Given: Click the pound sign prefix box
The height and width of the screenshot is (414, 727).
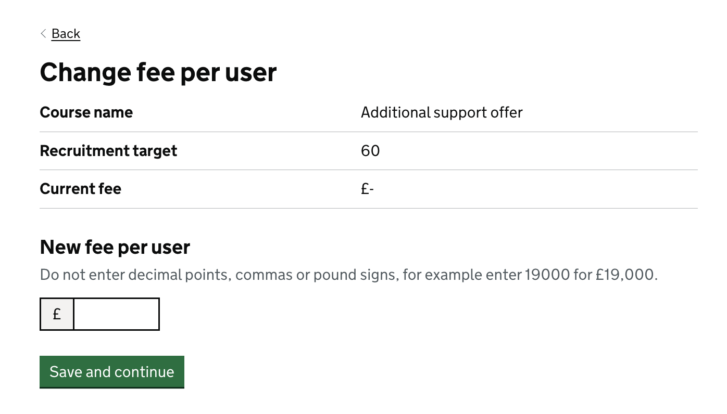Looking at the screenshot, I should [57, 314].
